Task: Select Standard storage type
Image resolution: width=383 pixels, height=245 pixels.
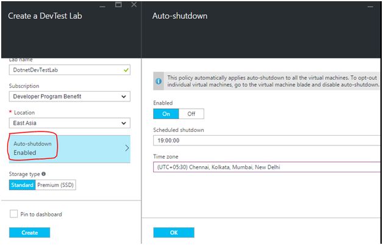Action: click(22, 185)
